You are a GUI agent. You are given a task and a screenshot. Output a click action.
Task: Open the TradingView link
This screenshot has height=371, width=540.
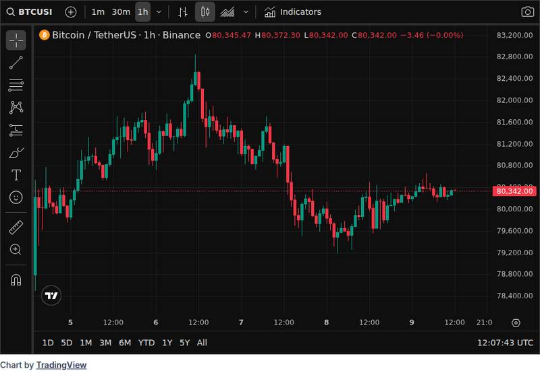click(61, 365)
